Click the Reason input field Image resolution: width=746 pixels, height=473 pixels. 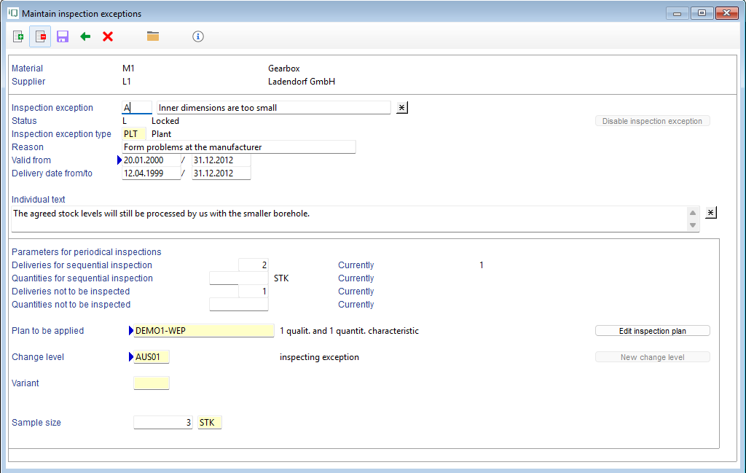(x=239, y=147)
